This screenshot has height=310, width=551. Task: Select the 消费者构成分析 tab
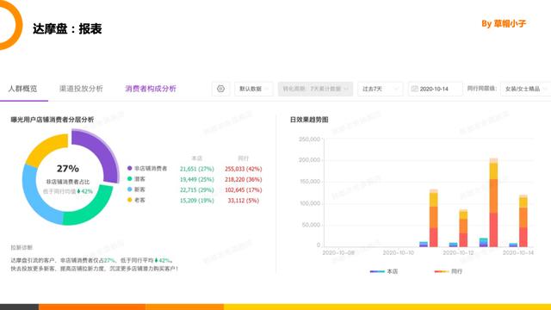click(x=151, y=89)
